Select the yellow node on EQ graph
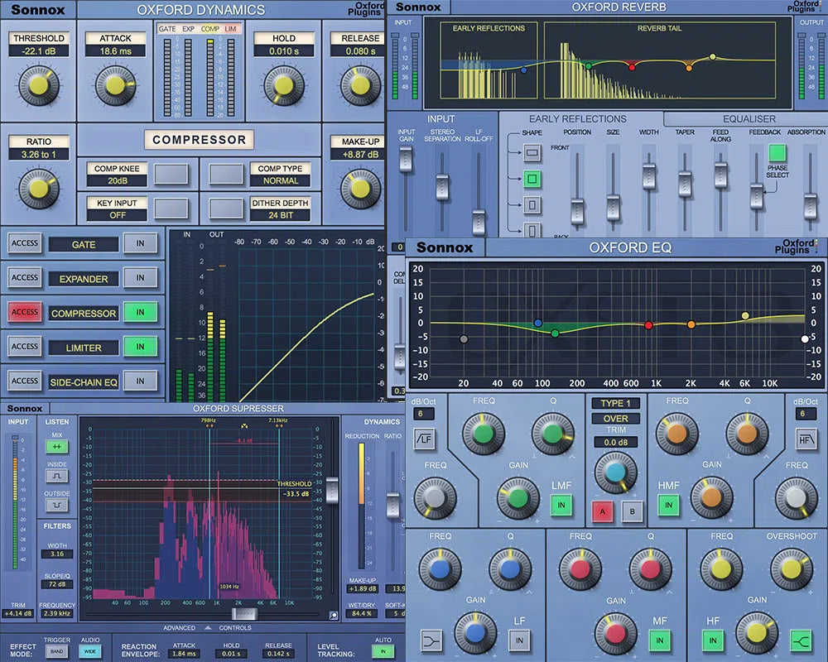This screenshot has height=662, width=828. click(x=745, y=315)
